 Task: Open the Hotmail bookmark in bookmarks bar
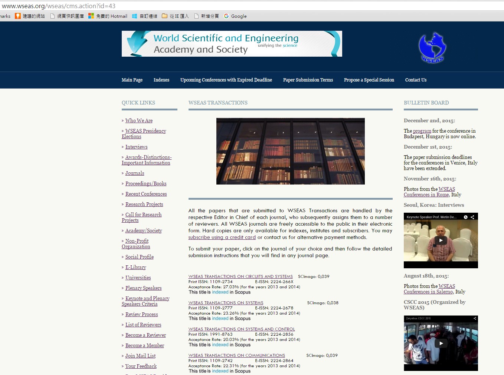108,16
